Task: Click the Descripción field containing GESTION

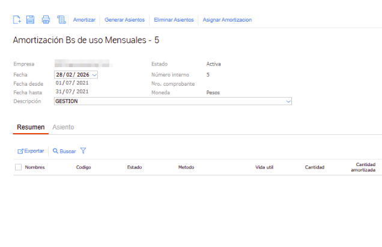Action: pos(168,101)
